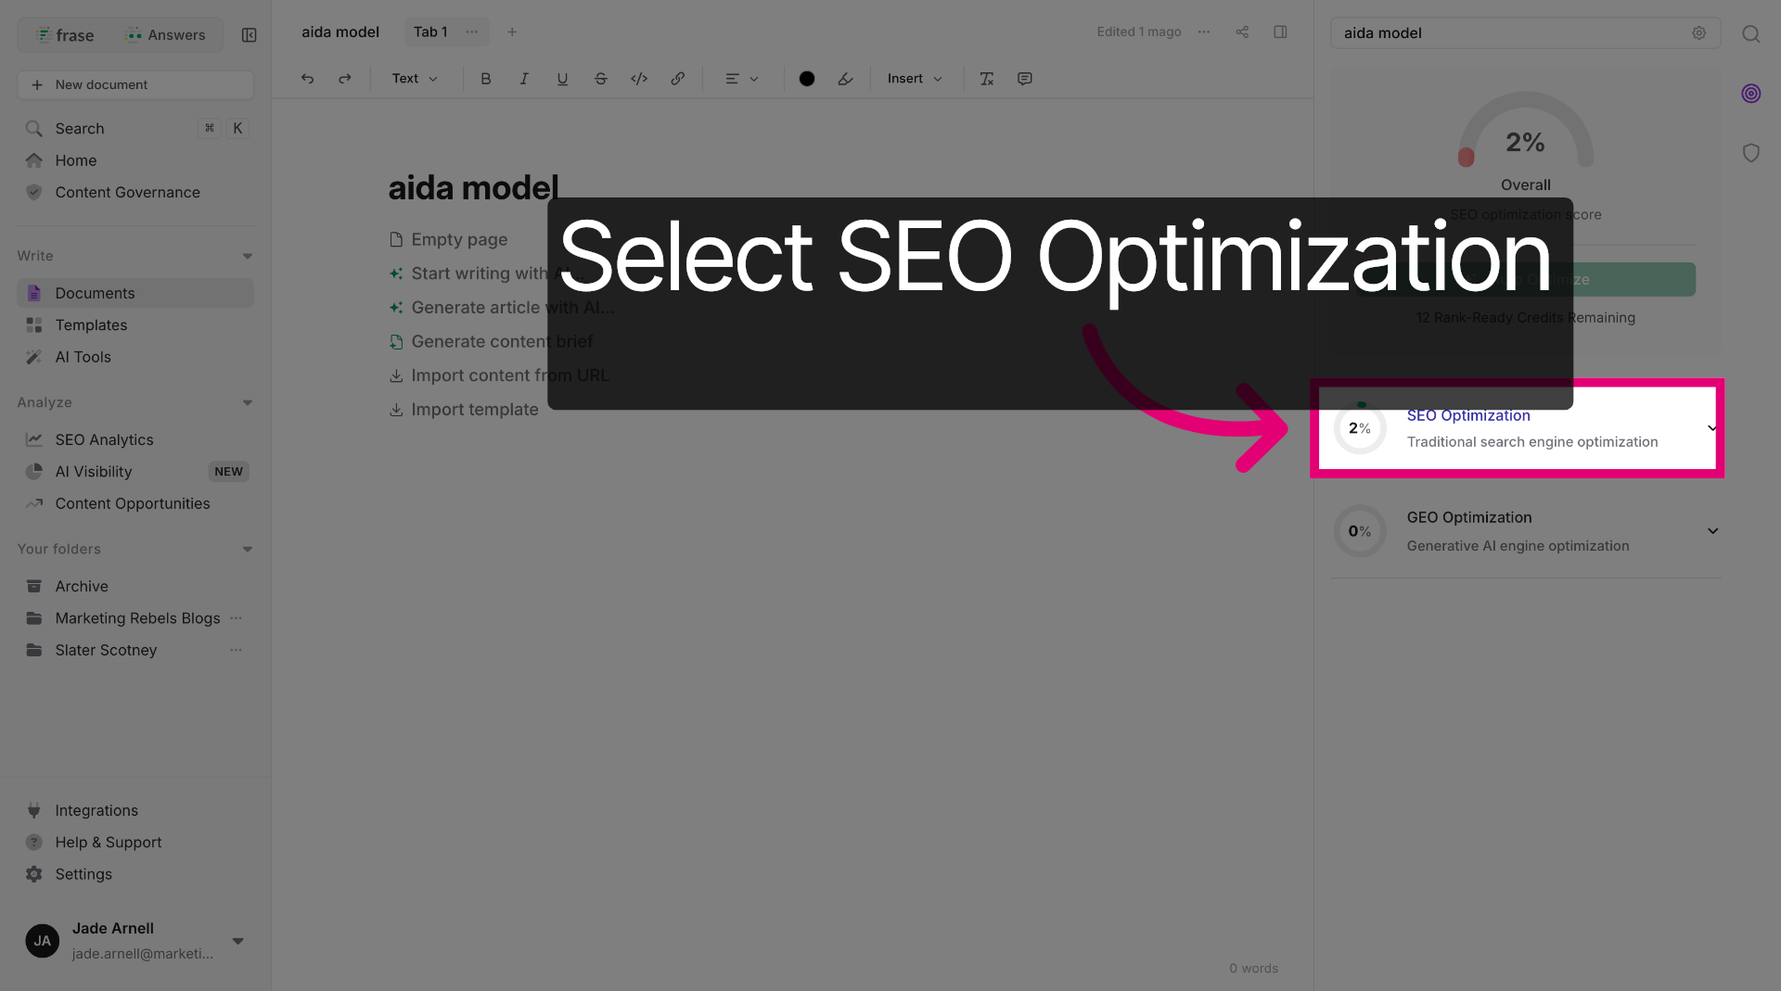
Task: Collapse the left sidebar panel icon
Action: 250,35
